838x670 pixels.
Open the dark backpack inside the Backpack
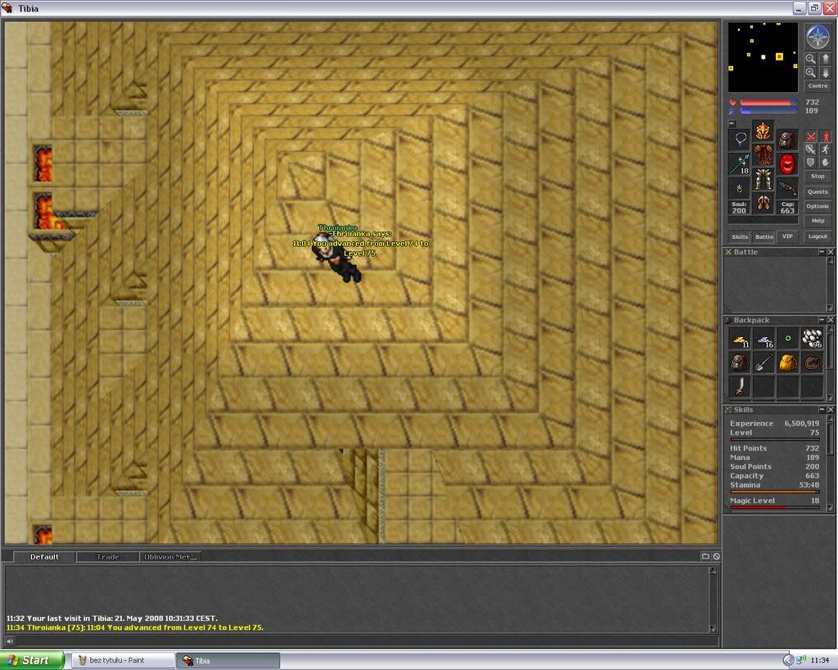740,362
